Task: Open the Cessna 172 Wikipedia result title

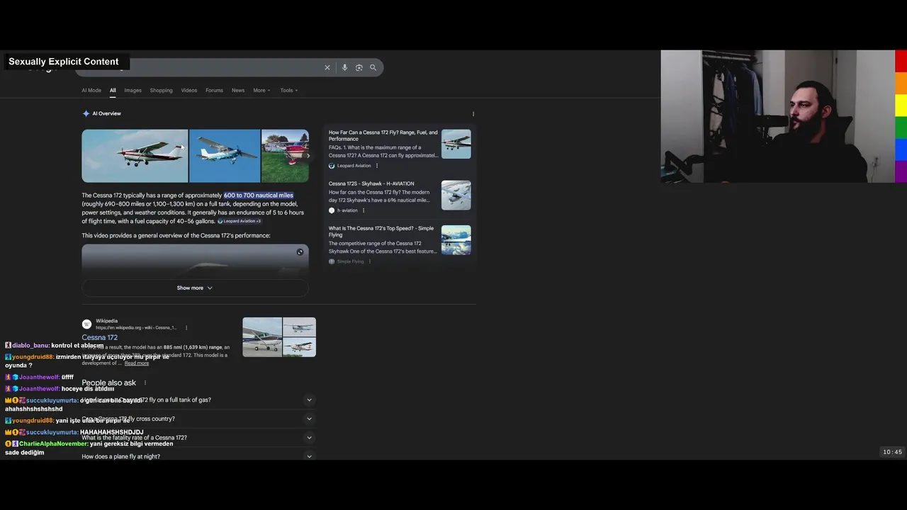Action: (x=99, y=337)
